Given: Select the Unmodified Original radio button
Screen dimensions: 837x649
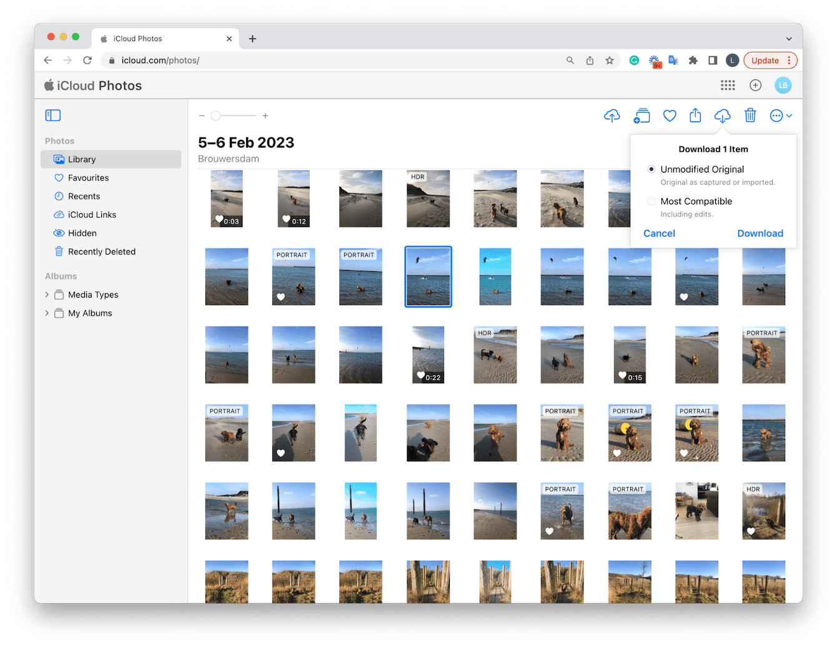Looking at the screenshot, I should point(651,169).
